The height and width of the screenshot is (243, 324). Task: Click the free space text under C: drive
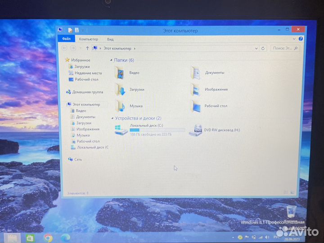click(x=151, y=134)
